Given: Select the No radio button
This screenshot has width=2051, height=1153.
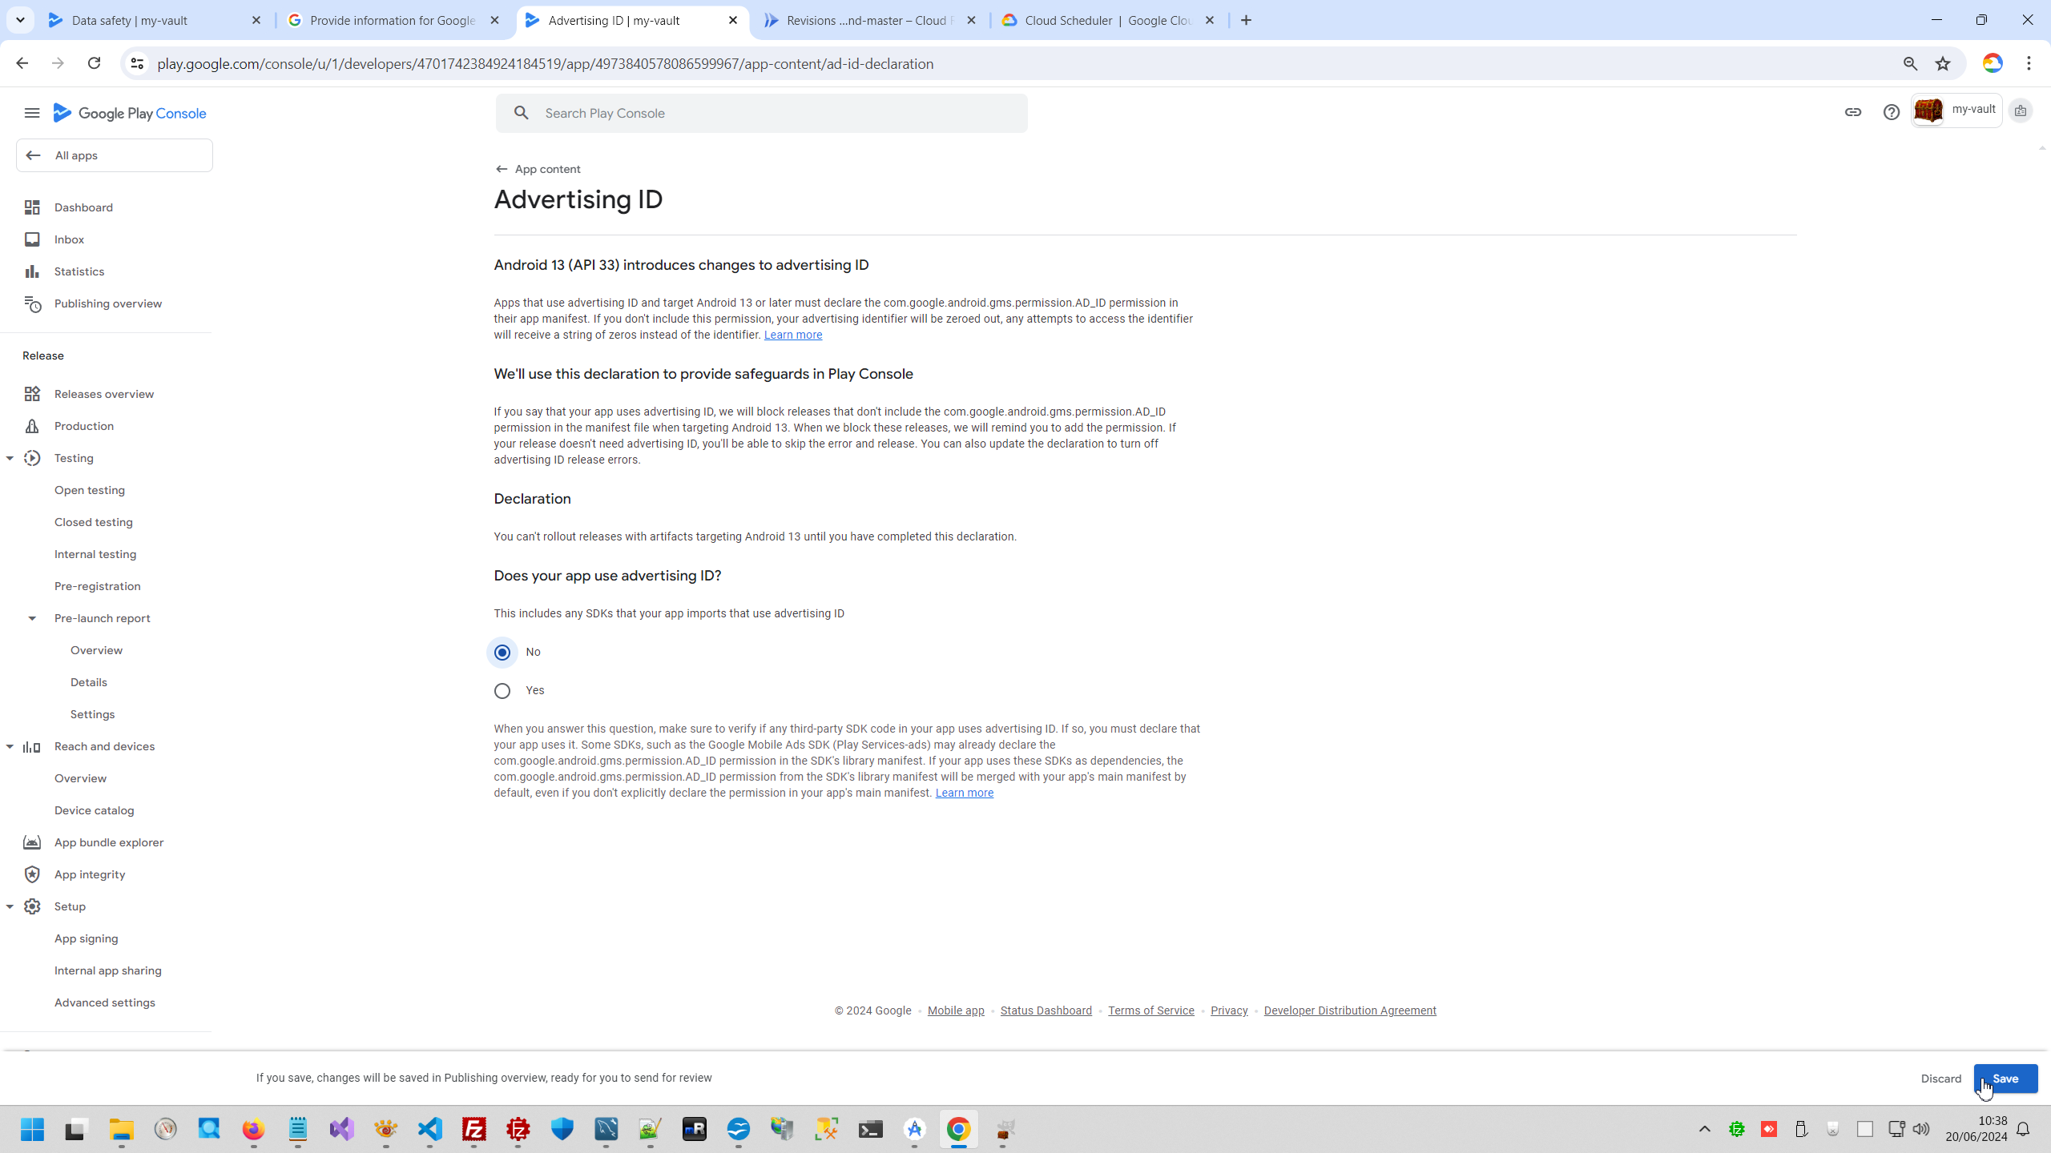Looking at the screenshot, I should [x=502, y=653].
